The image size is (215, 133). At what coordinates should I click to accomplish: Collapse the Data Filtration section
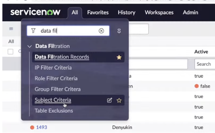click(x=30, y=46)
